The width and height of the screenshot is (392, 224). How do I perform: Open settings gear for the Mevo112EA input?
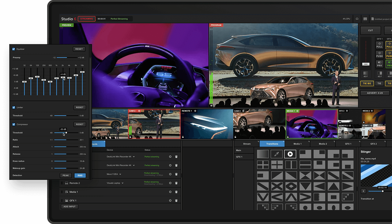pyautogui.click(x=170, y=174)
